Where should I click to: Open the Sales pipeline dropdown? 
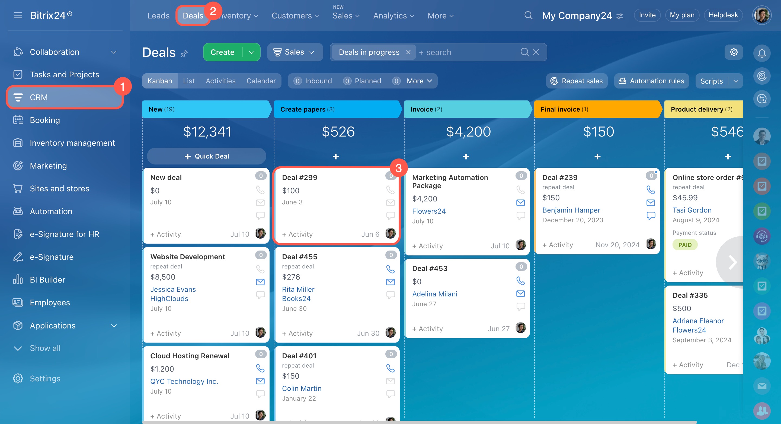tap(294, 52)
